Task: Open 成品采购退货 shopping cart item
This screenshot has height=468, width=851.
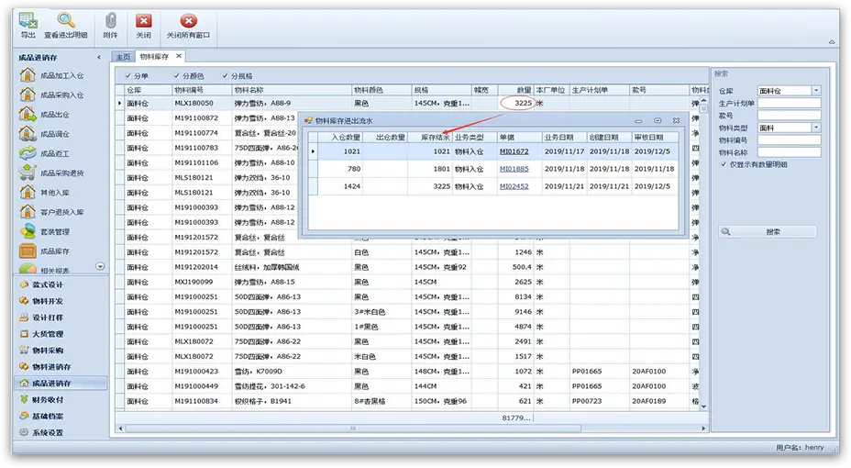Action: (51, 173)
